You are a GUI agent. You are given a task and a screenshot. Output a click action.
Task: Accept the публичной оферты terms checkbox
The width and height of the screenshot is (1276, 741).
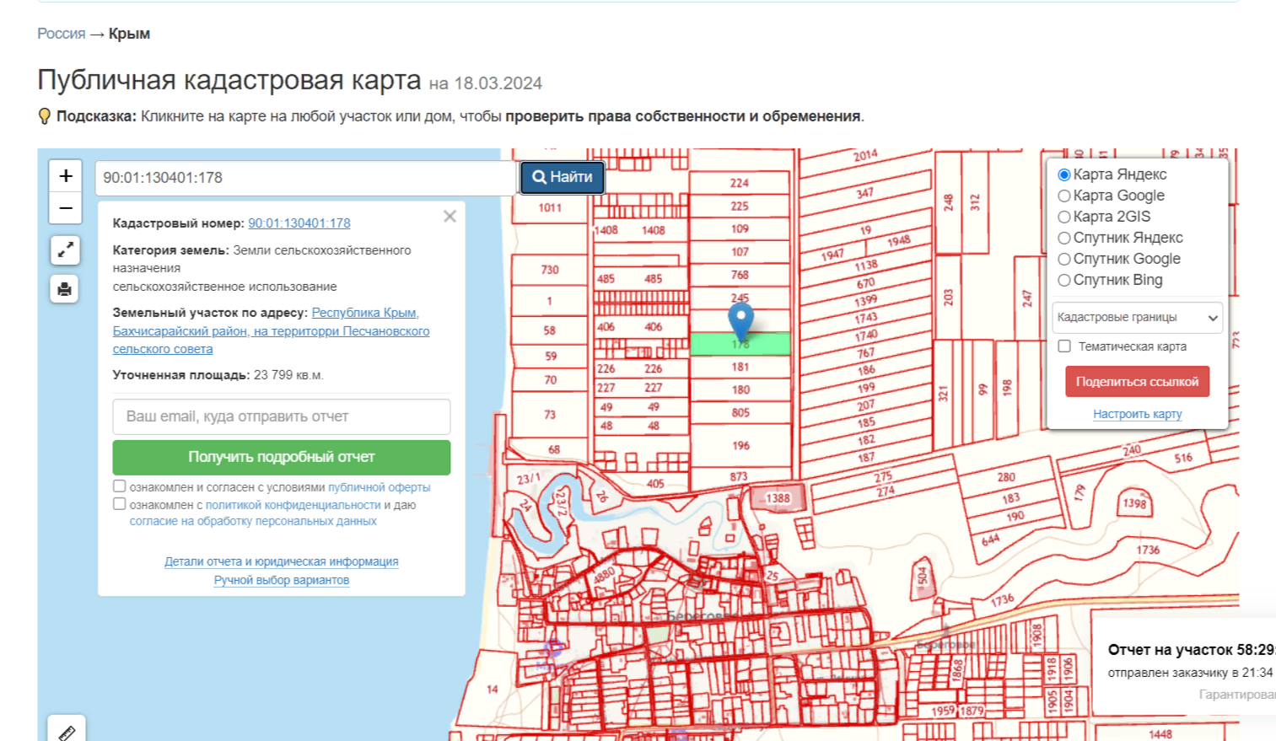[120, 486]
